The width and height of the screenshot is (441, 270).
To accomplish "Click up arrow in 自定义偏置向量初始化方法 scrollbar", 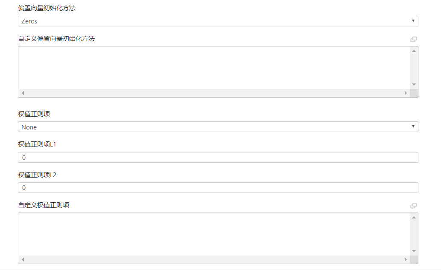I will 414,51.
